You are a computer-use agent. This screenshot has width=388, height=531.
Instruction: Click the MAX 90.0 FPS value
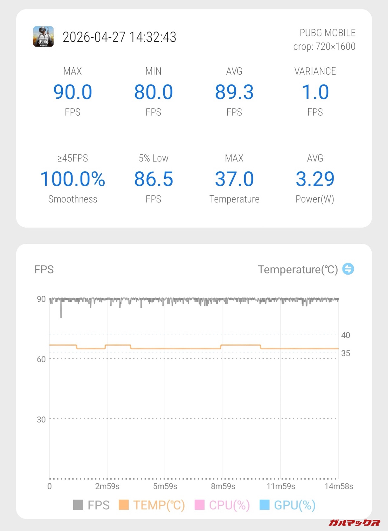click(x=73, y=92)
